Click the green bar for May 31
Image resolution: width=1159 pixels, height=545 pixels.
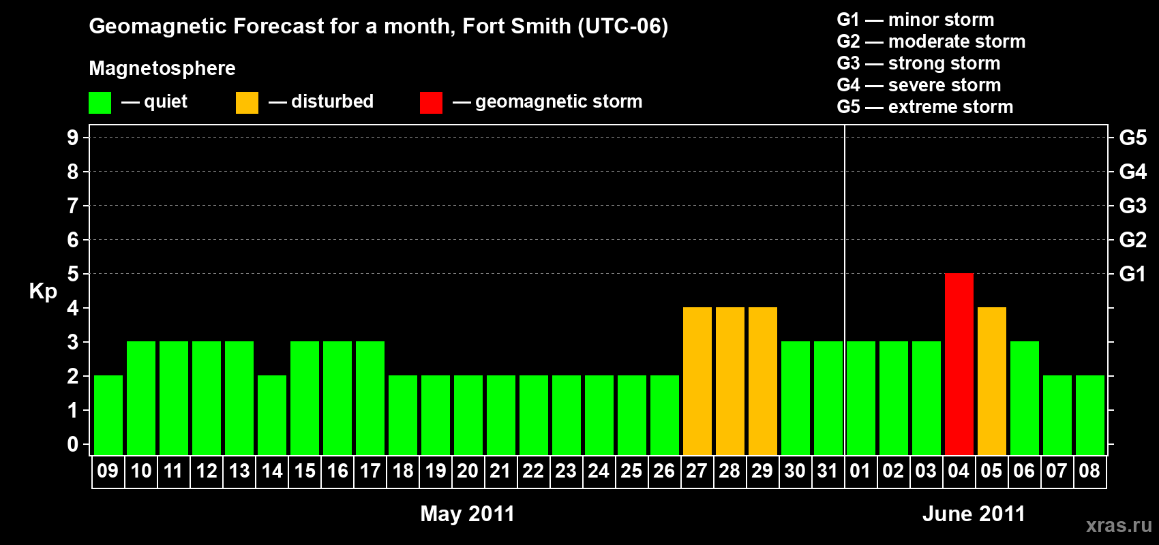(x=828, y=398)
